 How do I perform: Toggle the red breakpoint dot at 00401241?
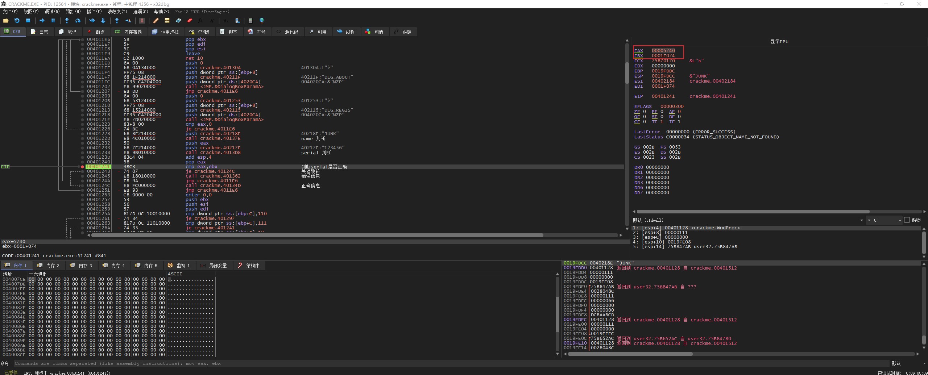(x=83, y=167)
